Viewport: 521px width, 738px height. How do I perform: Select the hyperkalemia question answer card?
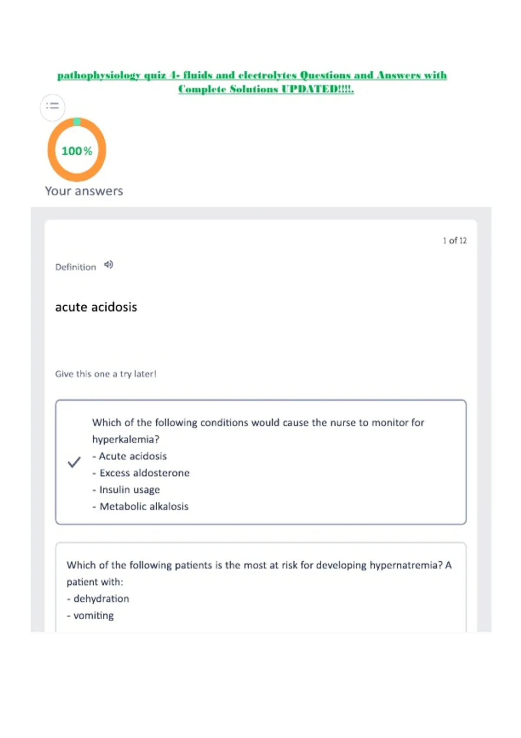[x=261, y=462]
